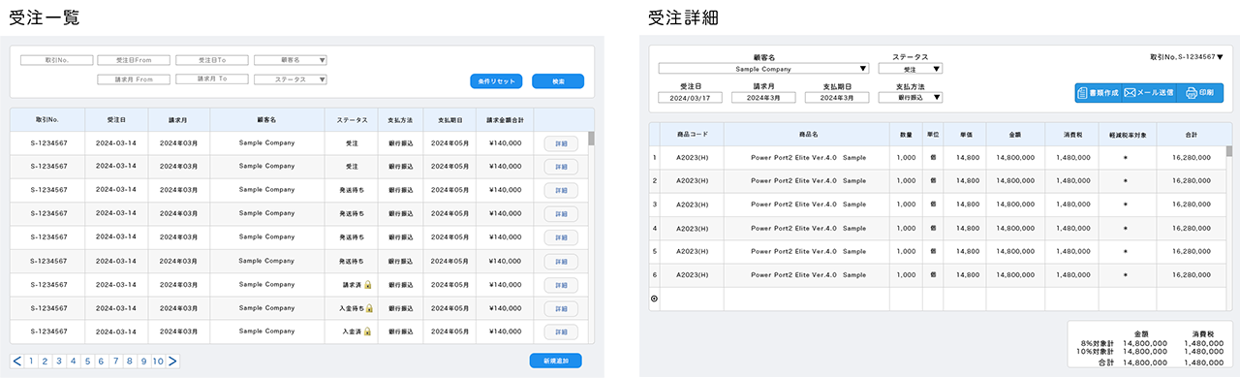Screen dimensions: 1240x378
Task: Click unit price 14,800 in detail line 4
Action: (967, 228)
